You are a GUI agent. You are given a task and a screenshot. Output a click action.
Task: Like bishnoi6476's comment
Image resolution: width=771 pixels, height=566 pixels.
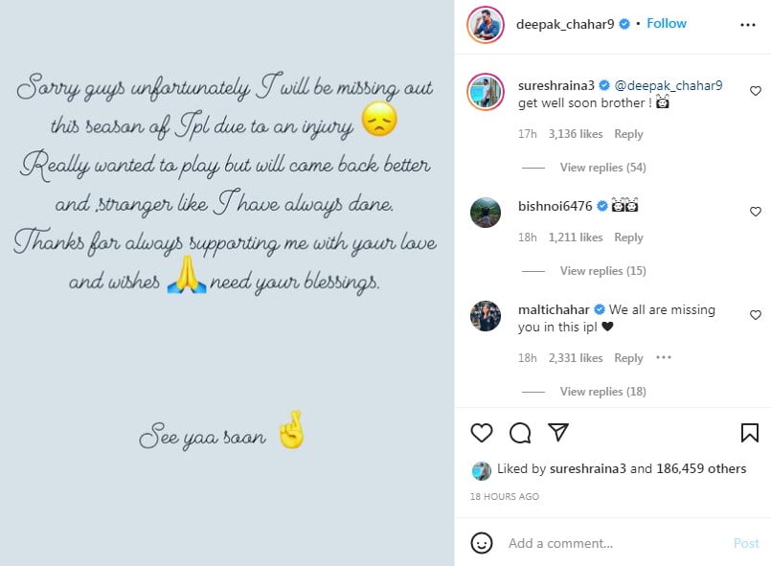(x=756, y=212)
